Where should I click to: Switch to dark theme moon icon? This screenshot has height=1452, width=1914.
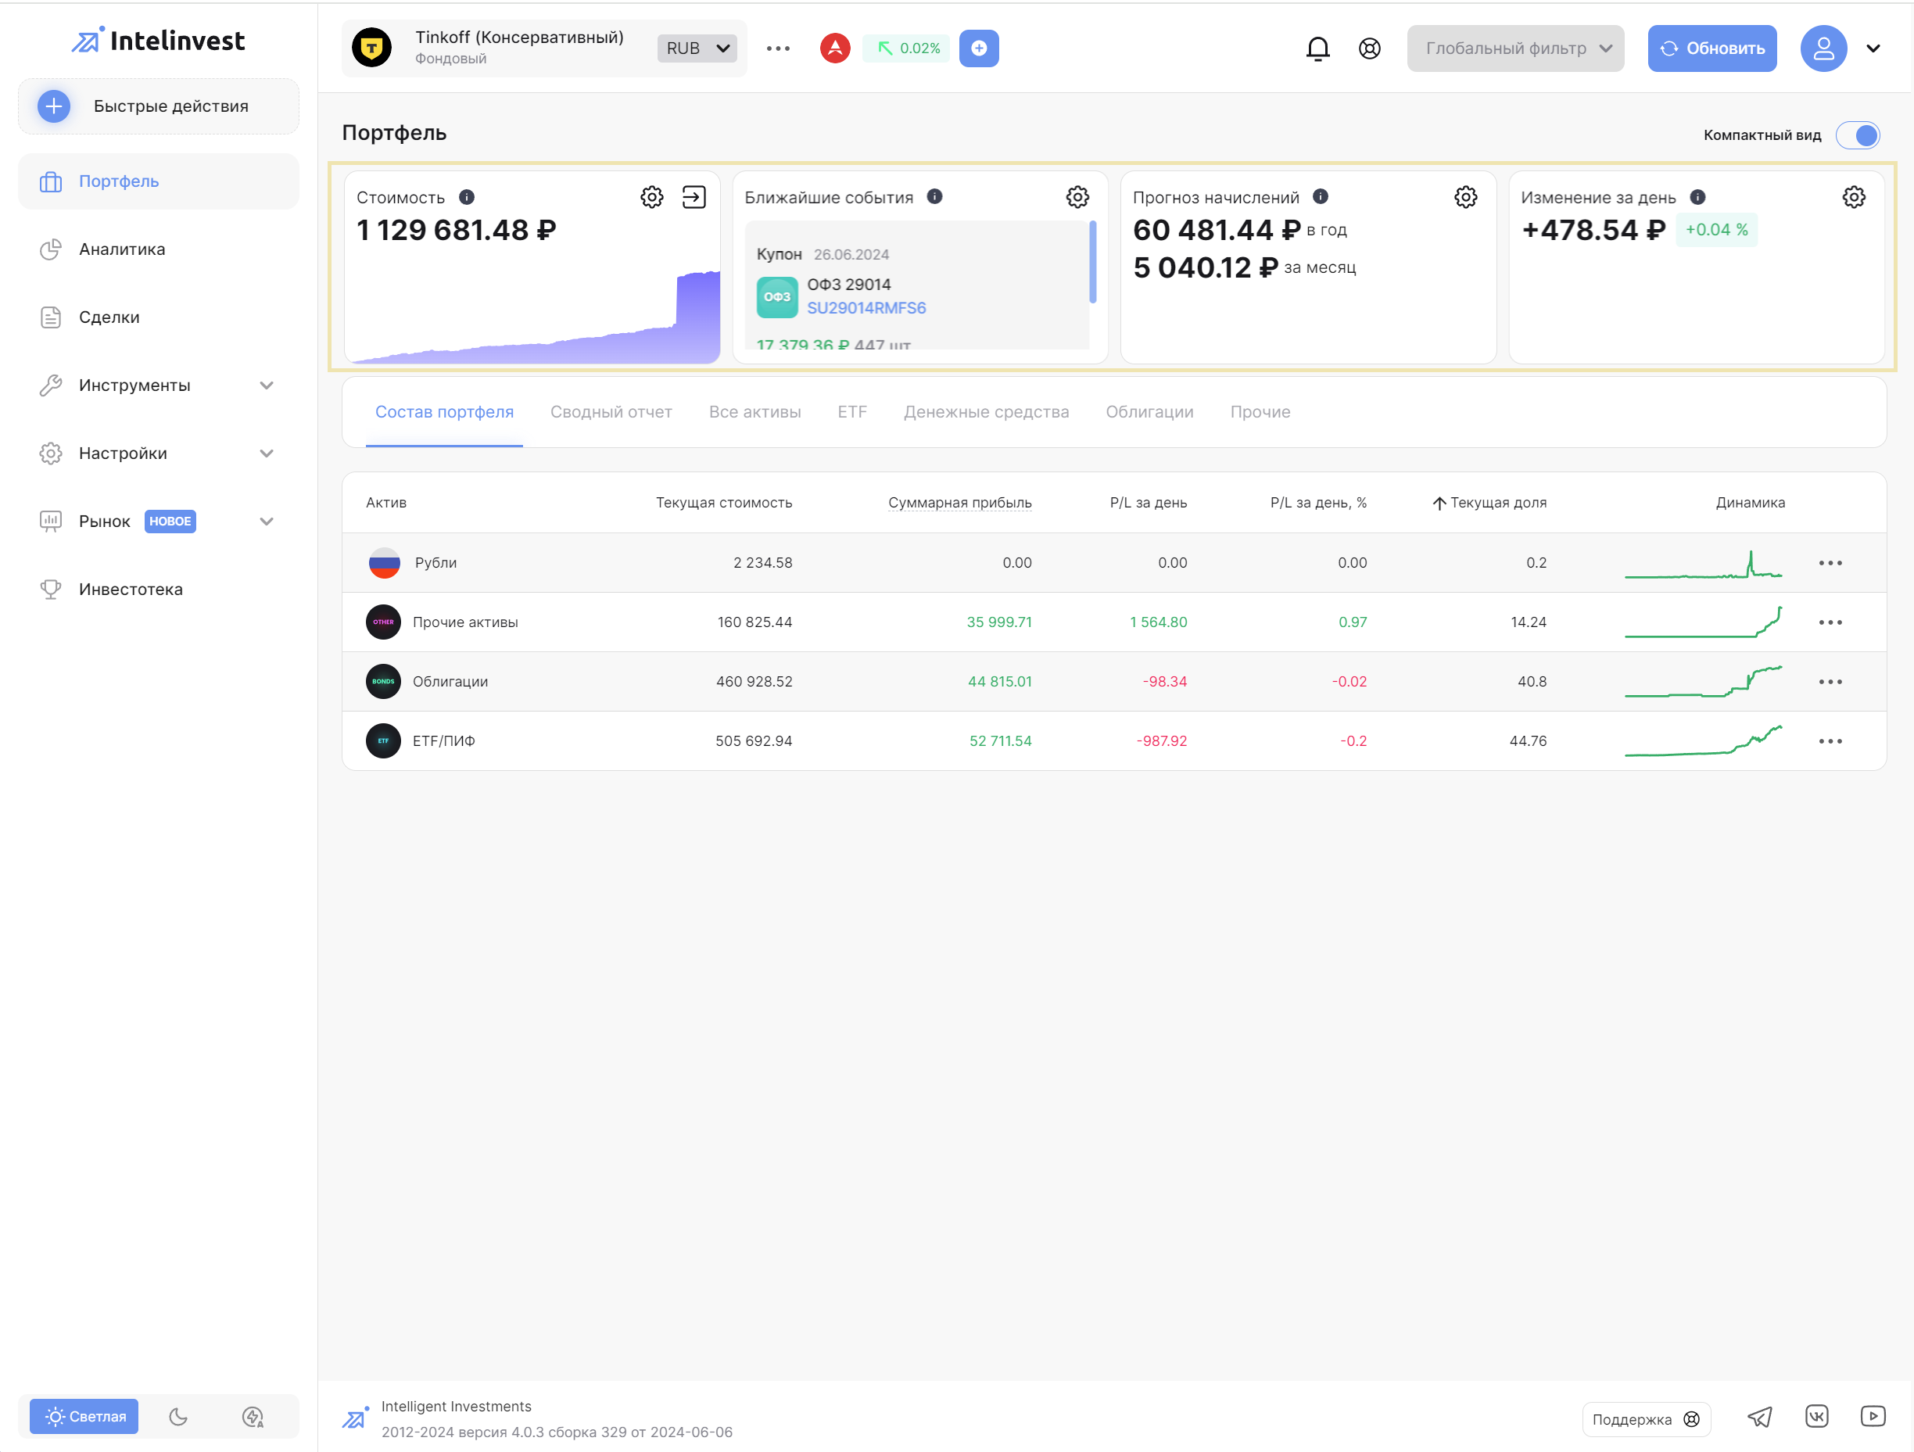177,1417
